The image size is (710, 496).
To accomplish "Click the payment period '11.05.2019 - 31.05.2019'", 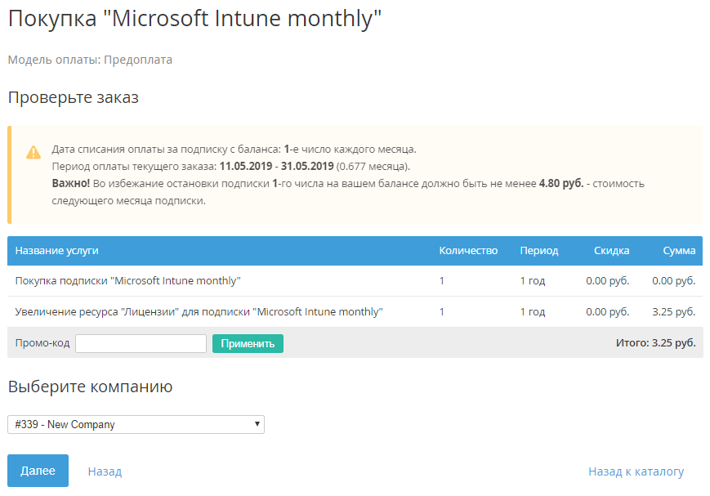I will [277, 166].
